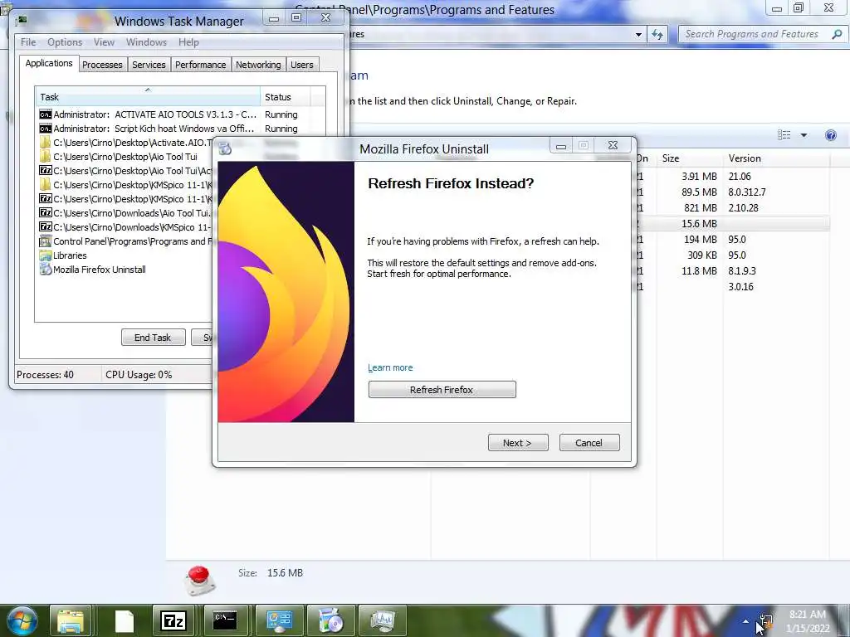Screen dimensions: 850x637
Task: Open the File menu in Task Manager
Action: [28, 42]
